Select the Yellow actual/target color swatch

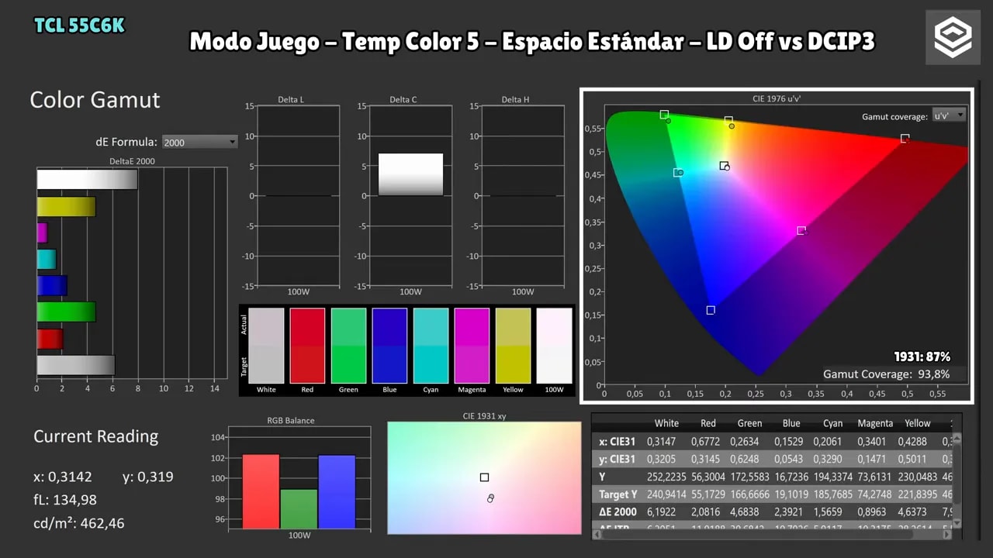click(x=513, y=346)
